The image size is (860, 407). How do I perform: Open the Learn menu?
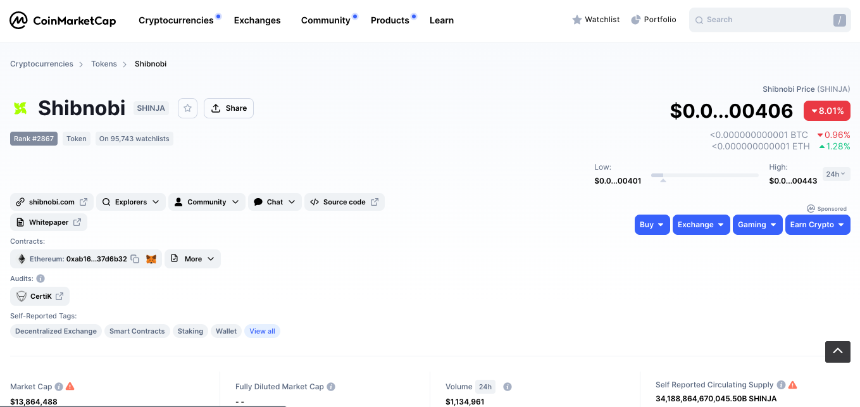441,20
